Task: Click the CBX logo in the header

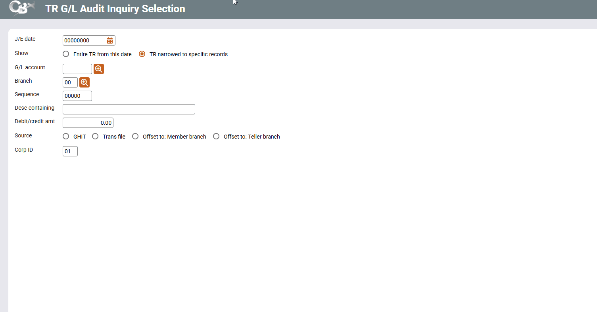Action: [22, 9]
